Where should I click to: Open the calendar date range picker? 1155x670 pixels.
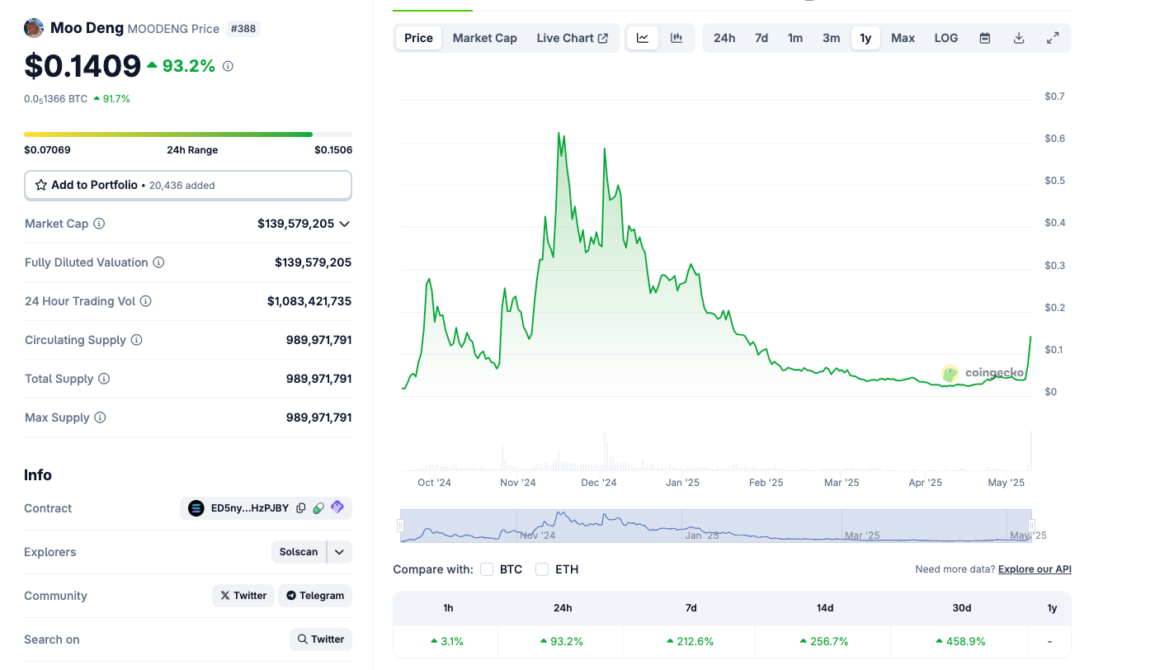(x=984, y=37)
